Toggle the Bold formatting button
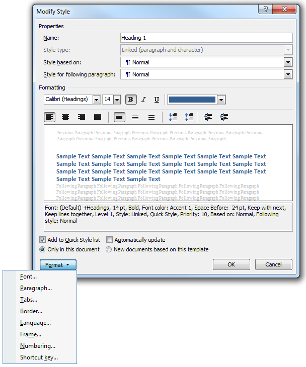The width and height of the screenshot is (306, 367). coord(131,100)
